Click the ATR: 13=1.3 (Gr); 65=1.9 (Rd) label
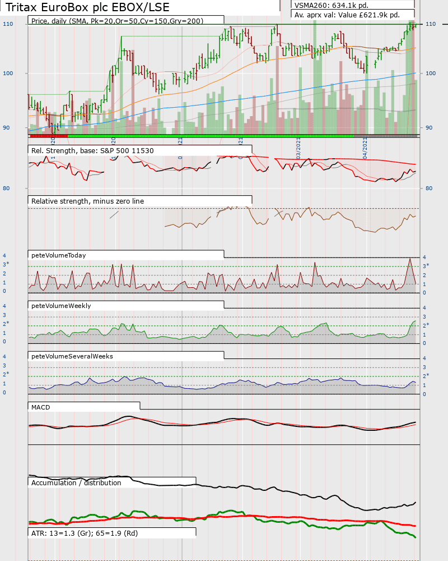 click(x=85, y=533)
